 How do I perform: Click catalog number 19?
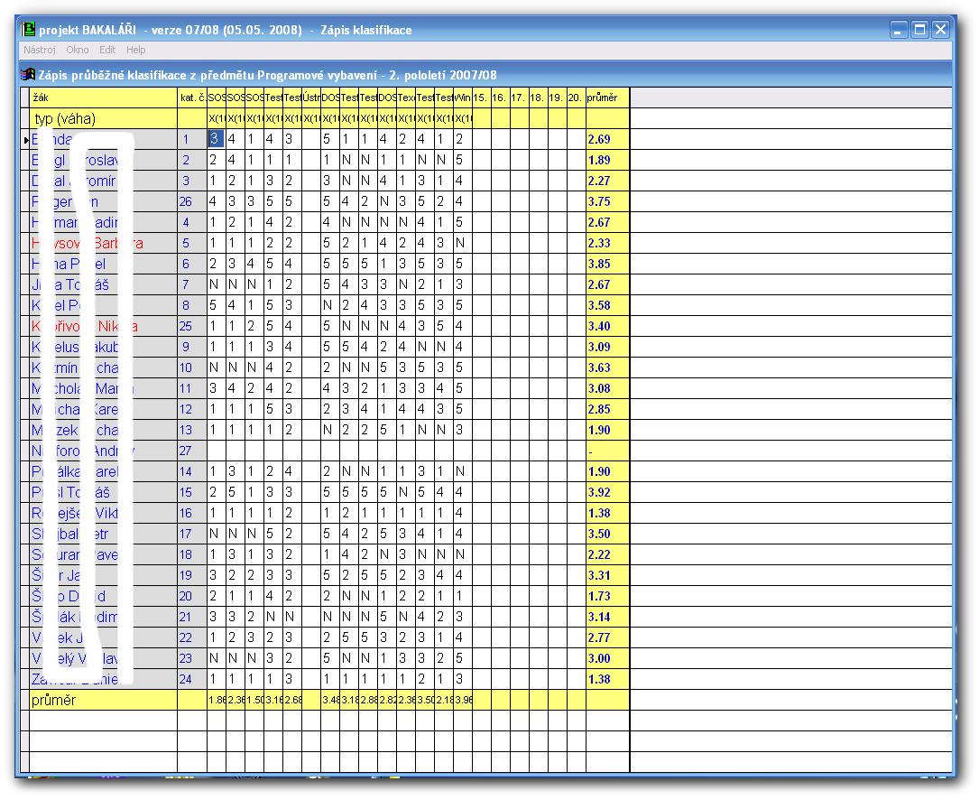click(x=186, y=576)
